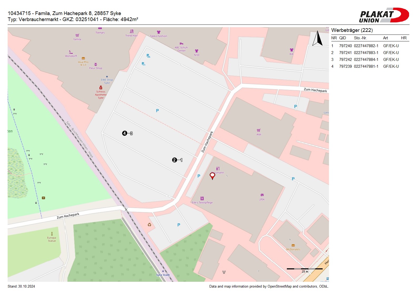The height and width of the screenshot is (296, 418).
Task: Click the Sto.-Nr. column header
Action: pyautogui.click(x=360, y=38)
